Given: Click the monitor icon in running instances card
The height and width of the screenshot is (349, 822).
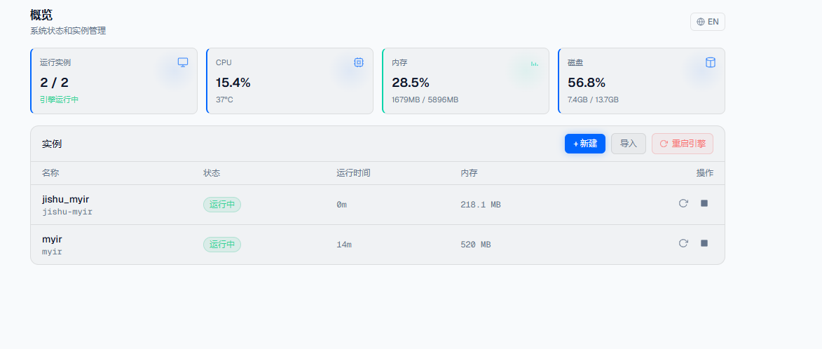Looking at the screenshot, I should pyautogui.click(x=183, y=62).
